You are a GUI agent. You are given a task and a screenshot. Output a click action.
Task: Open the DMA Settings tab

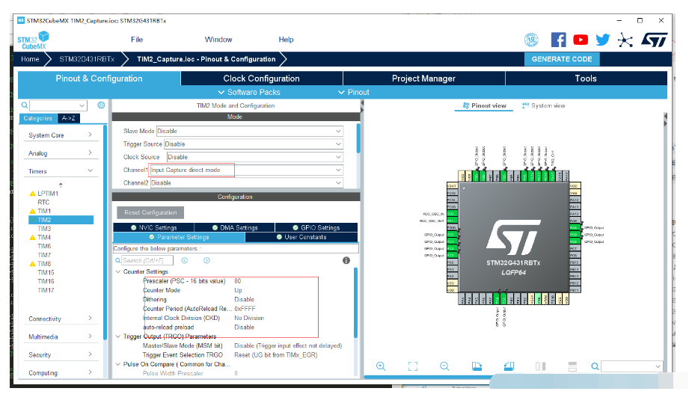pos(235,227)
